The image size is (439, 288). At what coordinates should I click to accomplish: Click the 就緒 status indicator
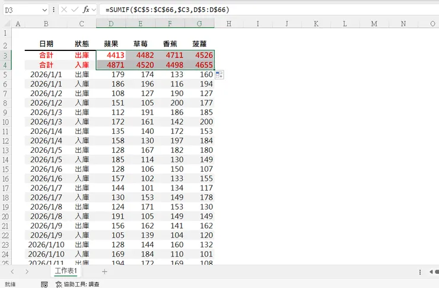pyautogui.click(x=10, y=284)
